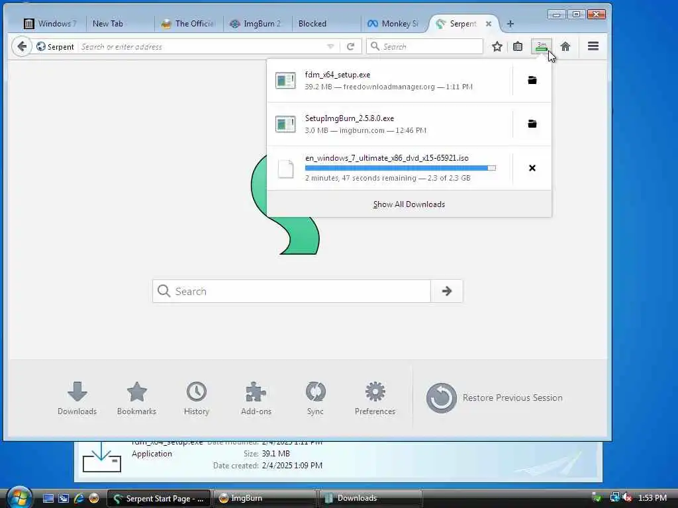Open containing folder for SetupImgBurn_2.5.8.0.exe

[x=532, y=124]
